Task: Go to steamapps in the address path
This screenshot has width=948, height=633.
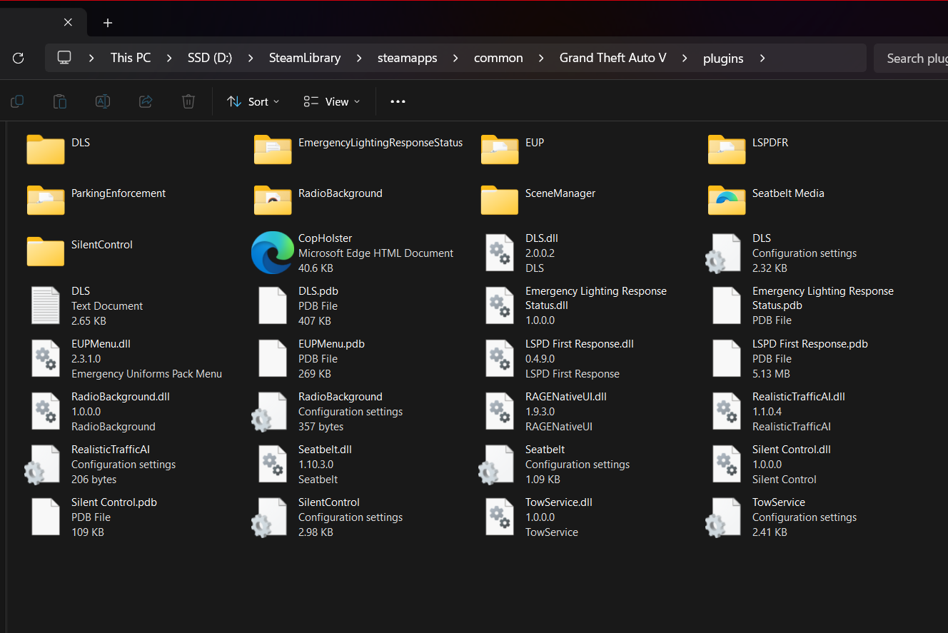Action: click(407, 58)
